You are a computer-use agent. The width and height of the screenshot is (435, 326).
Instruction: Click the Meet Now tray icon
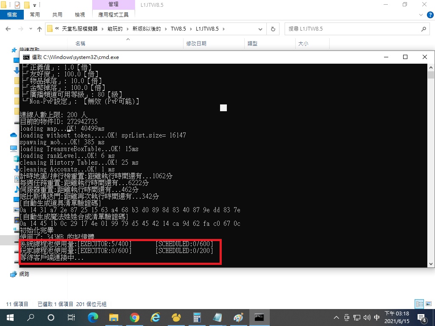[x=347, y=318]
